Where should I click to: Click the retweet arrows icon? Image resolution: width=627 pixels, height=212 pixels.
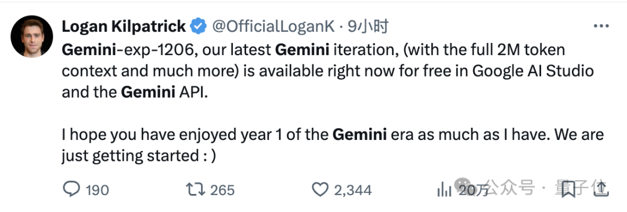tap(196, 189)
